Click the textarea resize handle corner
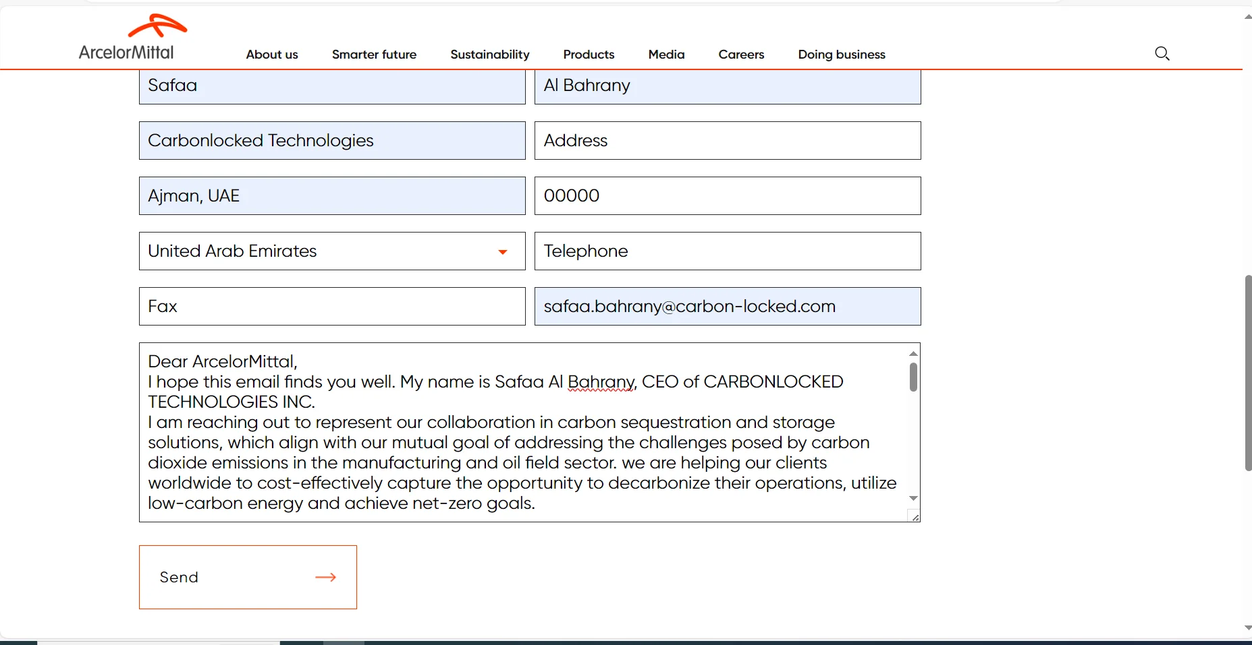Screen dimensions: 1252x645 click(x=914, y=516)
